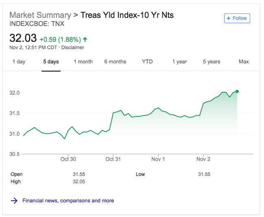This screenshot has height=217, width=264.
Task: View the 1 year chart
Action: [179, 62]
